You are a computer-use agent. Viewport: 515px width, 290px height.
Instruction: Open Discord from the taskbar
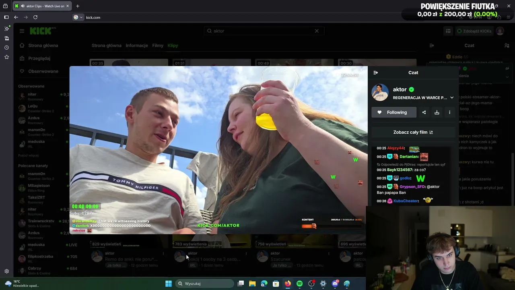pyautogui.click(x=335, y=284)
